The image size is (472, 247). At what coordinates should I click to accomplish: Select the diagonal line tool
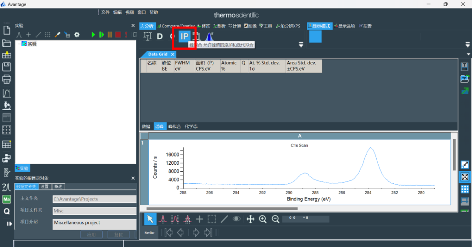(224, 219)
